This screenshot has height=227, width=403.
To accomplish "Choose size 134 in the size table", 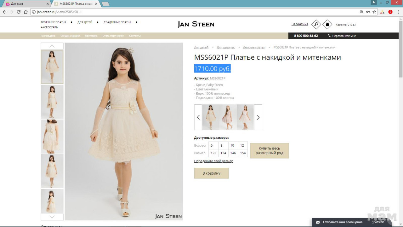I will pos(223,153).
